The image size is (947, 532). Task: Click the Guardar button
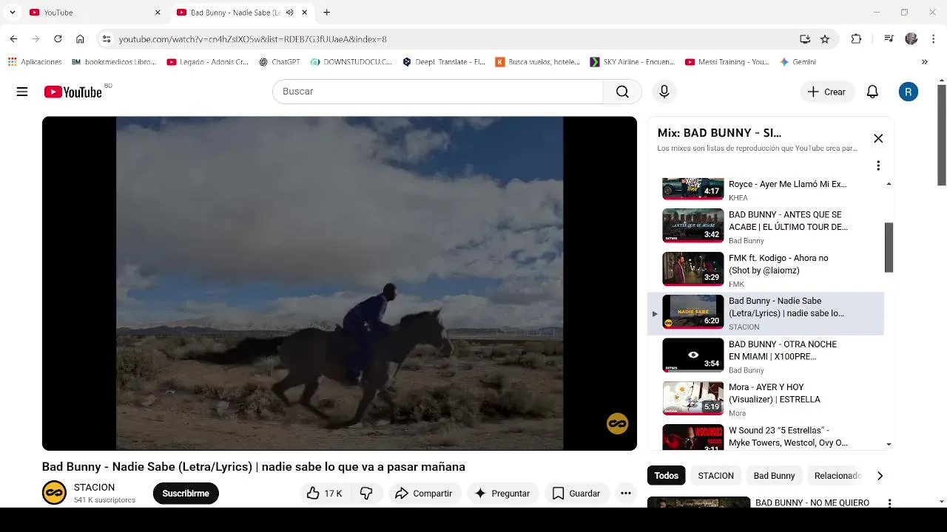576,493
